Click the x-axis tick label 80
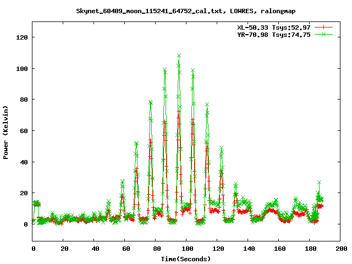Image resolution: width=352 pixels, height=264 pixels. [x=157, y=249]
